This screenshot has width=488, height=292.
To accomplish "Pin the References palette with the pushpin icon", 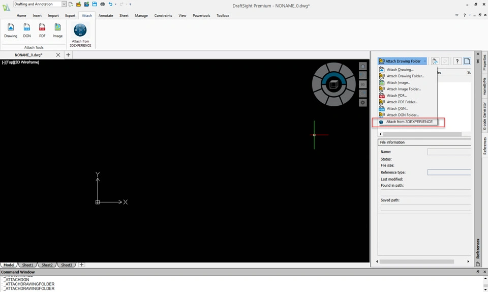I will pyautogui.click(x=478, y=62).
